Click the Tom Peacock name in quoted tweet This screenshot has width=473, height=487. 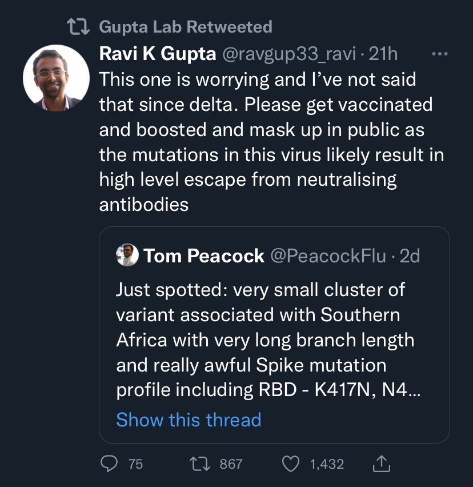pyautogui.click(x=204, y=256)
